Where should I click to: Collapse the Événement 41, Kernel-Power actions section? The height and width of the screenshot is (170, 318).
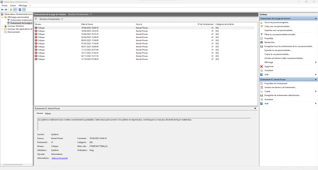[x=315, y=79]
